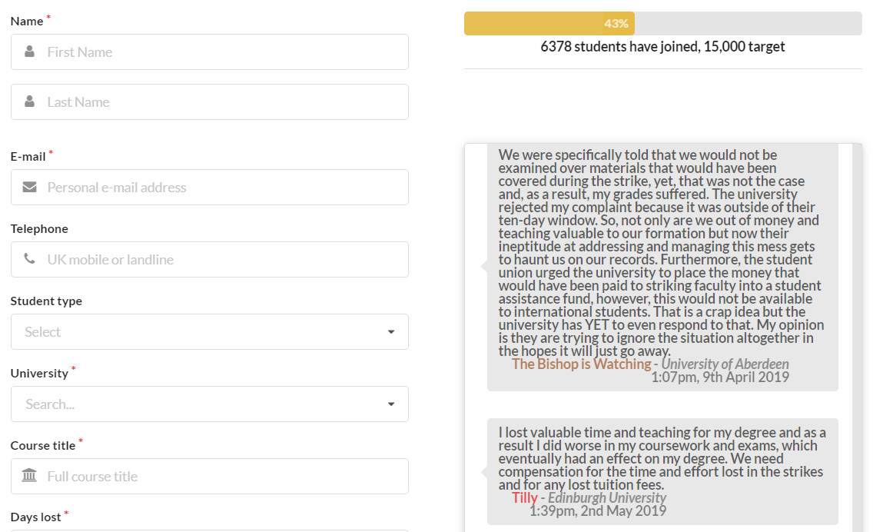883x532 pixels.
Task: Click the 'Tilly' author name
Action: (x=524, y=497)
